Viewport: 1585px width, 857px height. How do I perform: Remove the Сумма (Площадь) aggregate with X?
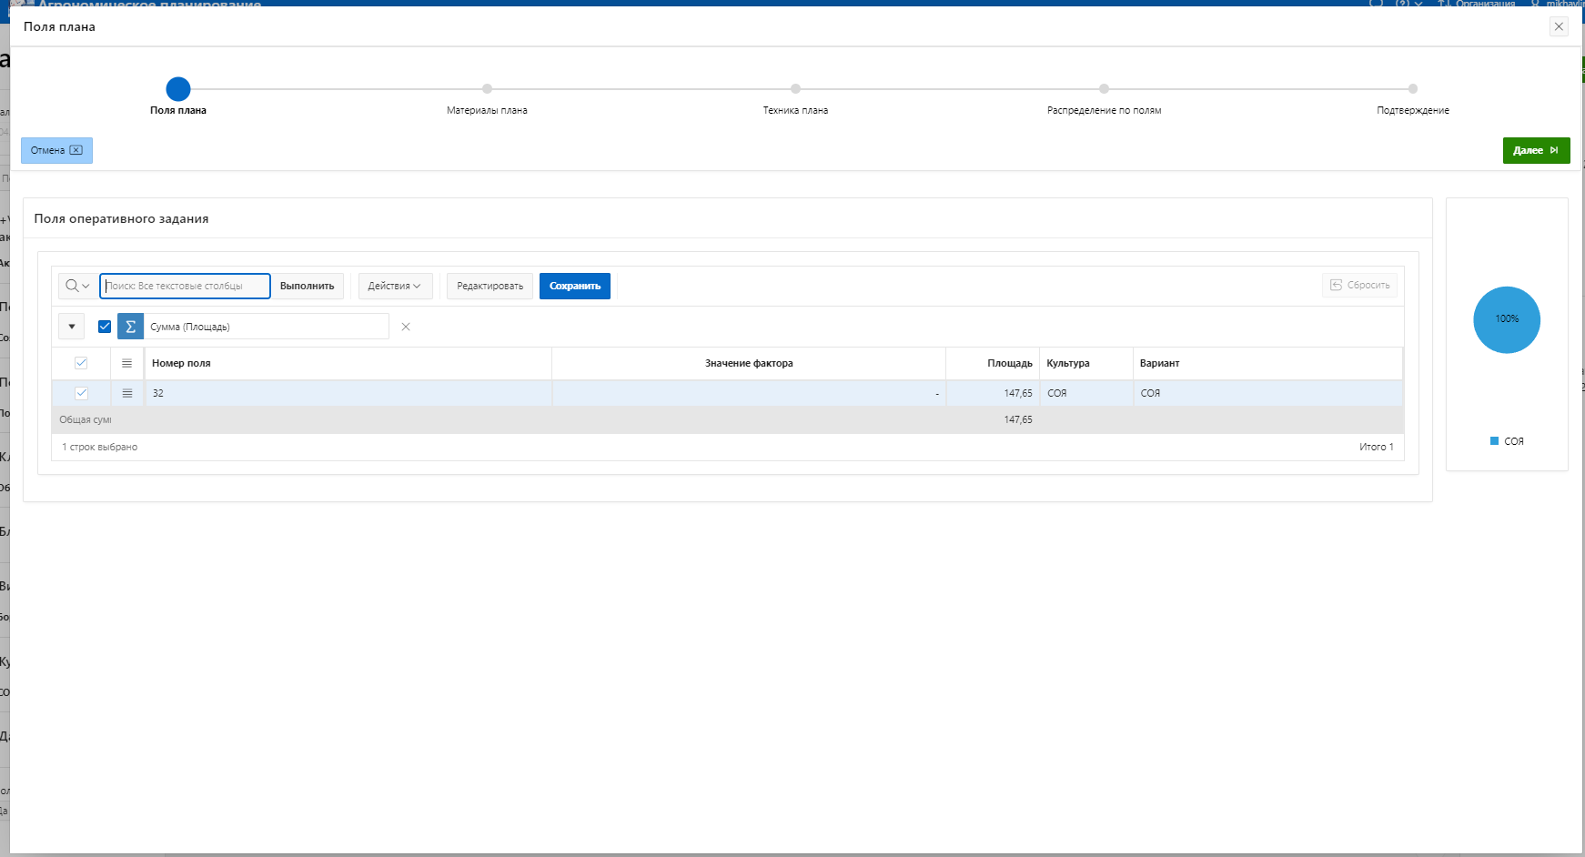point(406,327)
